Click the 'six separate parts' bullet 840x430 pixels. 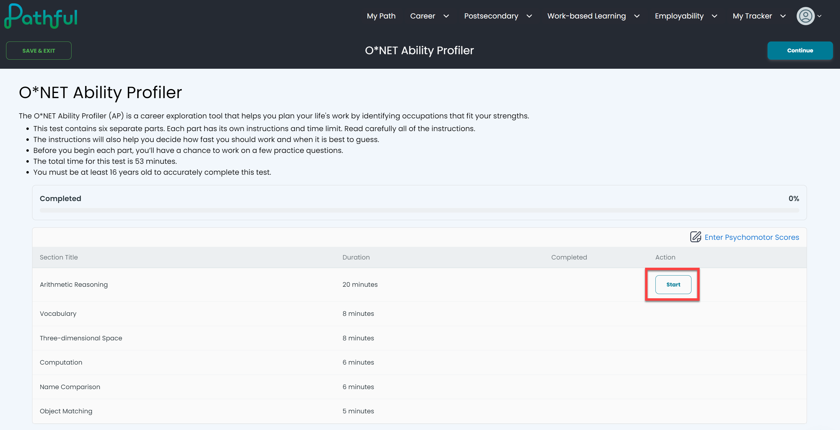point(254,128)
